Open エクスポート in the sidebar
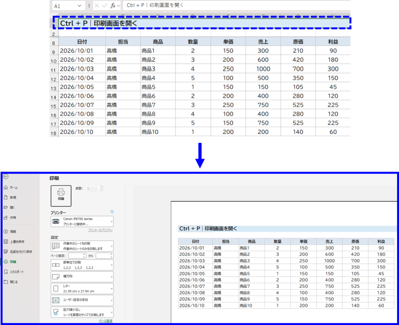 [14, 272]
